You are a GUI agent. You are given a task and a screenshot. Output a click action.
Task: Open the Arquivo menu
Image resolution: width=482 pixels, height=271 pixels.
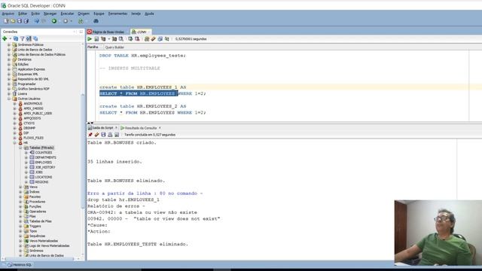pyautogui.click(x=8, y=14)
